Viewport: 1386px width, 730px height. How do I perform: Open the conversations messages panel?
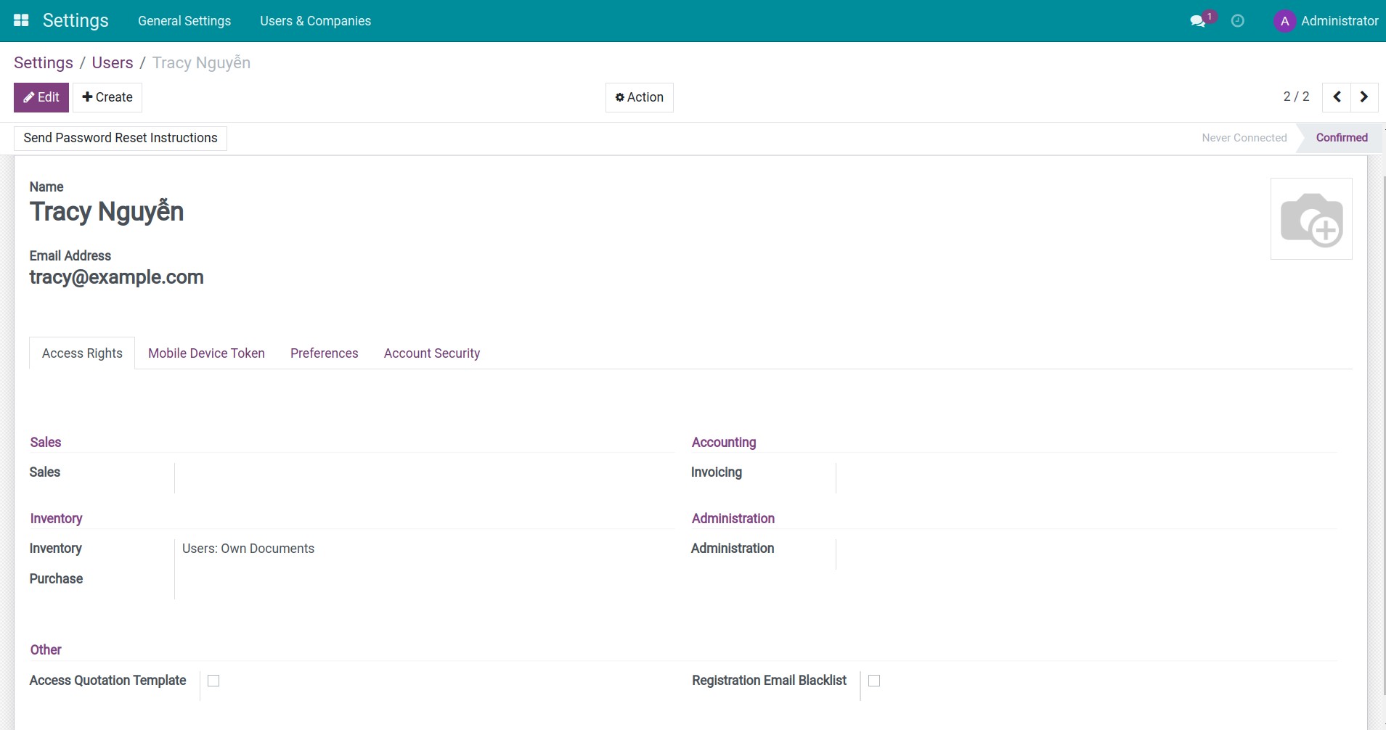click(x=1197, y=20)
